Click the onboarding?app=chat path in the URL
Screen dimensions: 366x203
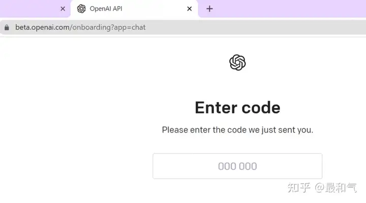[x=109, y=27]
